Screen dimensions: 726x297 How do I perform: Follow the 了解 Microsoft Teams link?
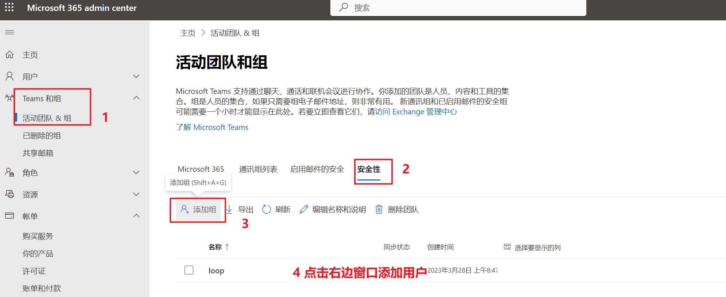coord(212,127)
